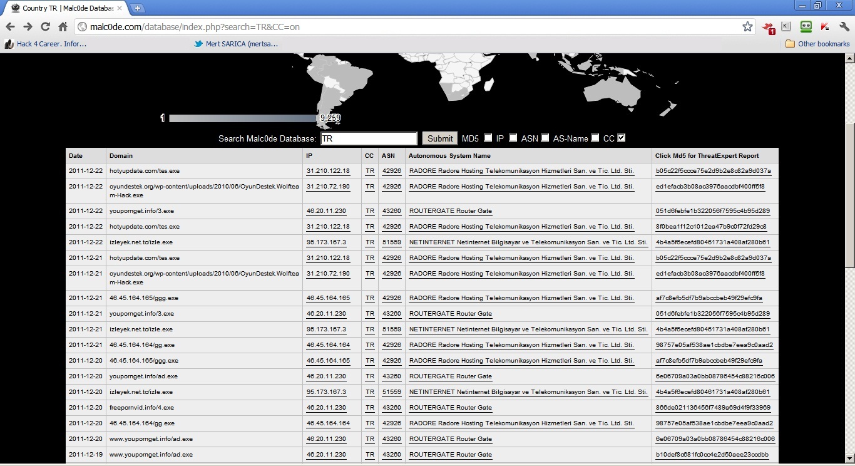Viewport: 855px width, 466px height.
Task: Reload the current page
Action: (45, 27)
